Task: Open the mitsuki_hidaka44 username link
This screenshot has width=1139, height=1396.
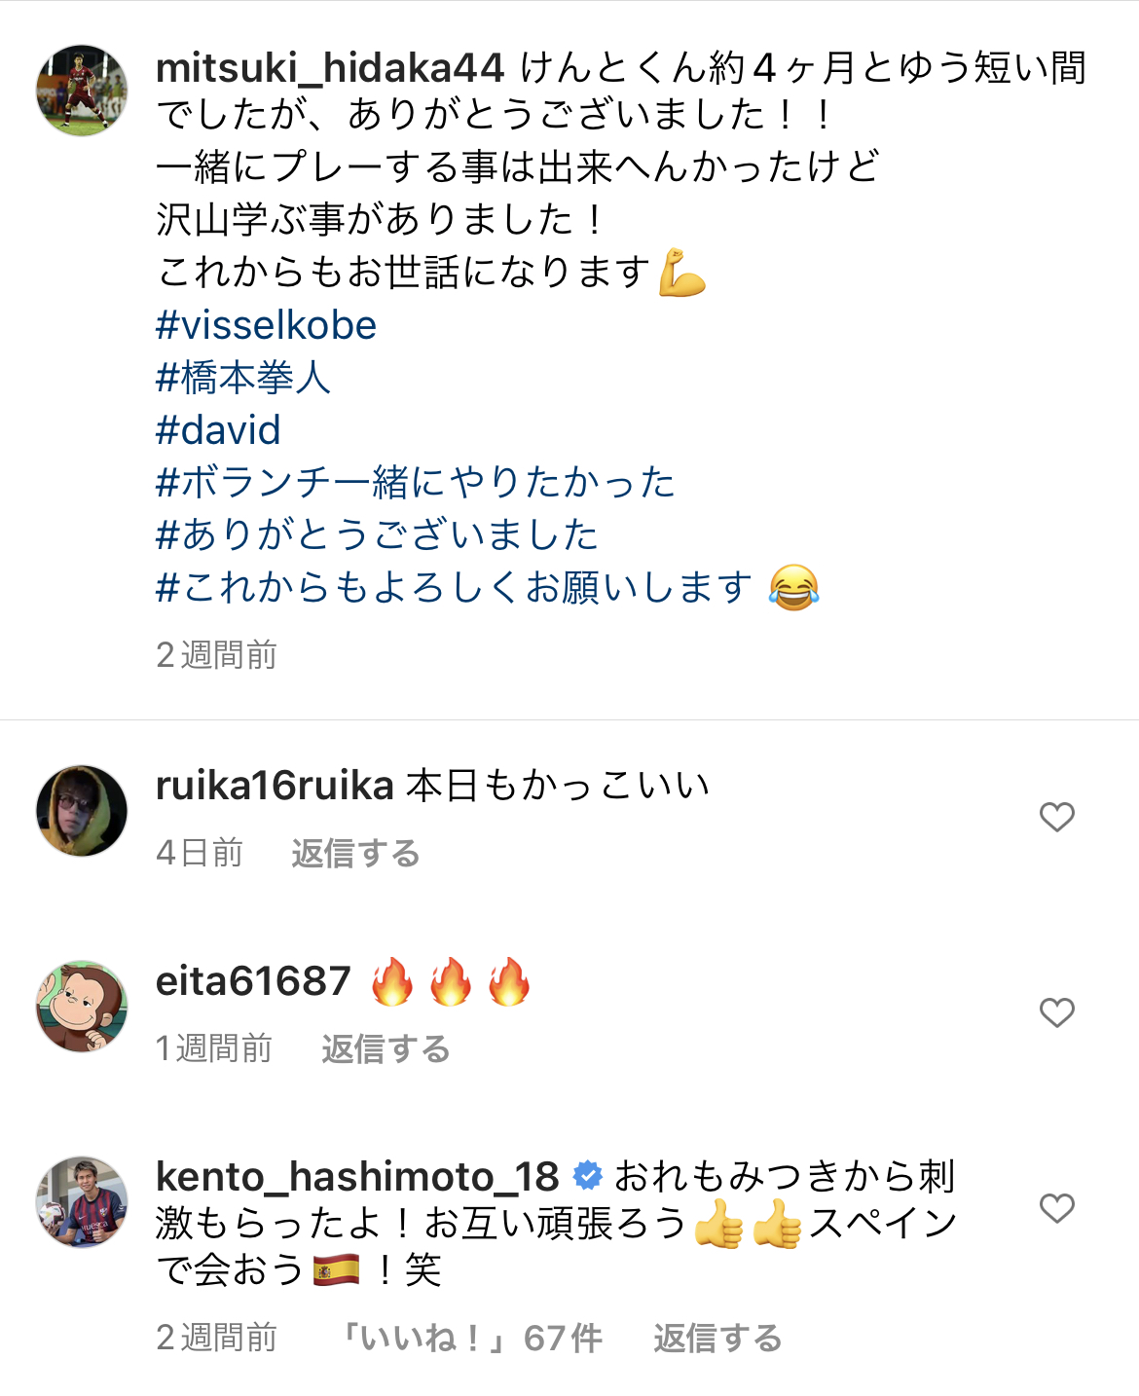Action: click(330, 68)
